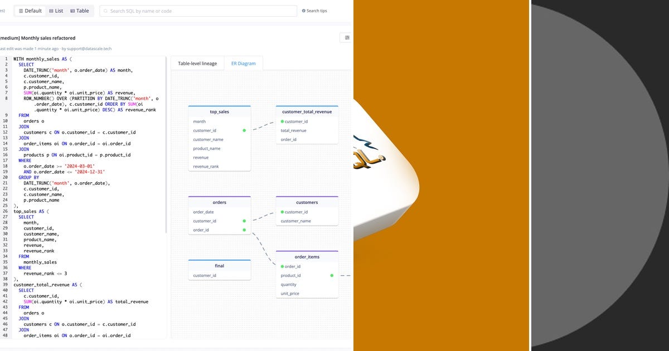Select the top_sales table card

pyautogui.click(x=219, y=111)
